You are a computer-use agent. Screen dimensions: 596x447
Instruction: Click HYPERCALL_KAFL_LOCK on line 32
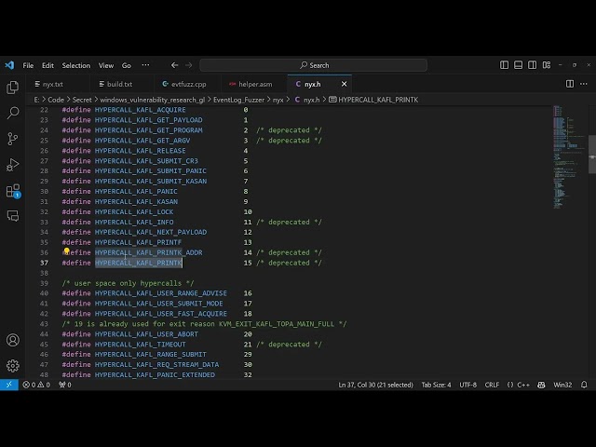click(134, 211)
